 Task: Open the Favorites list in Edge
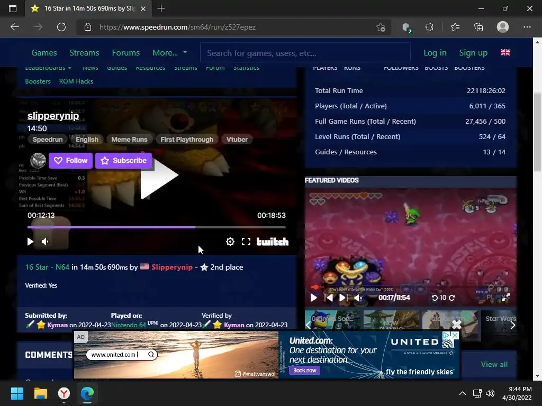coord(455,27)
